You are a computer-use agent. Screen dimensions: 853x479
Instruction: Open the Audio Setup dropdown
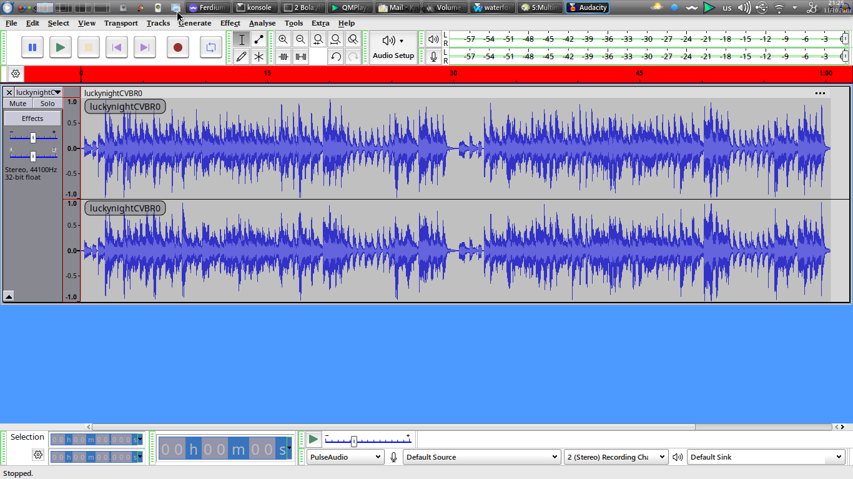point(393,47)
